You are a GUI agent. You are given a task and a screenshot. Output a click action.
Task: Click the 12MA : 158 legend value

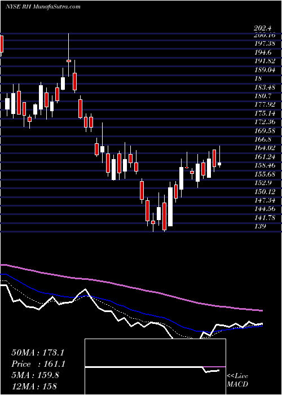coord(34,386)
